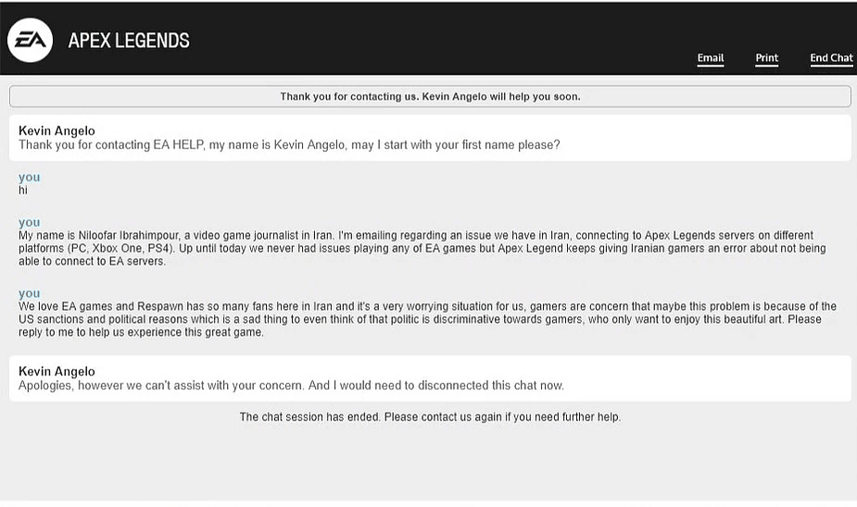Image resolution: width=857 pixels, height=507 pixels.
Task: Click the APEX LEGENDS header title
Action: pyautogui.click(x=129, y=41)
